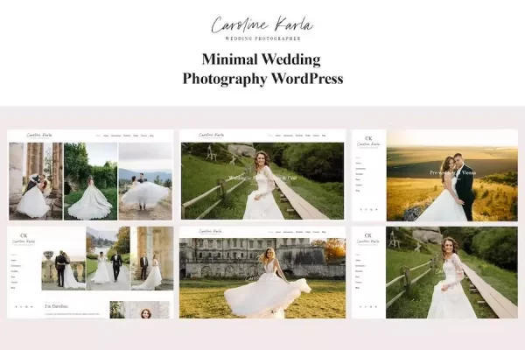Open the photo of couple kissing between columns
This screenshot has width=525, height=350.
point(36,181)
